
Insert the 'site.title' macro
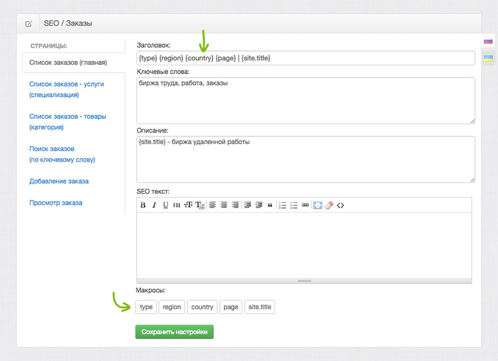click(x=259, y=307)
